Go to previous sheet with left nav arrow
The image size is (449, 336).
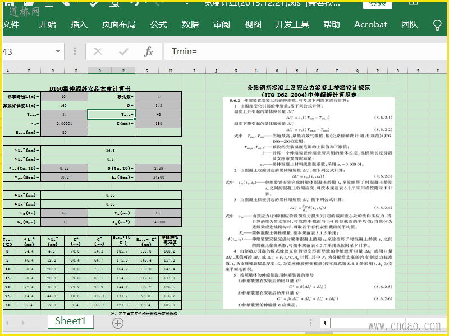tap(7, 323)
